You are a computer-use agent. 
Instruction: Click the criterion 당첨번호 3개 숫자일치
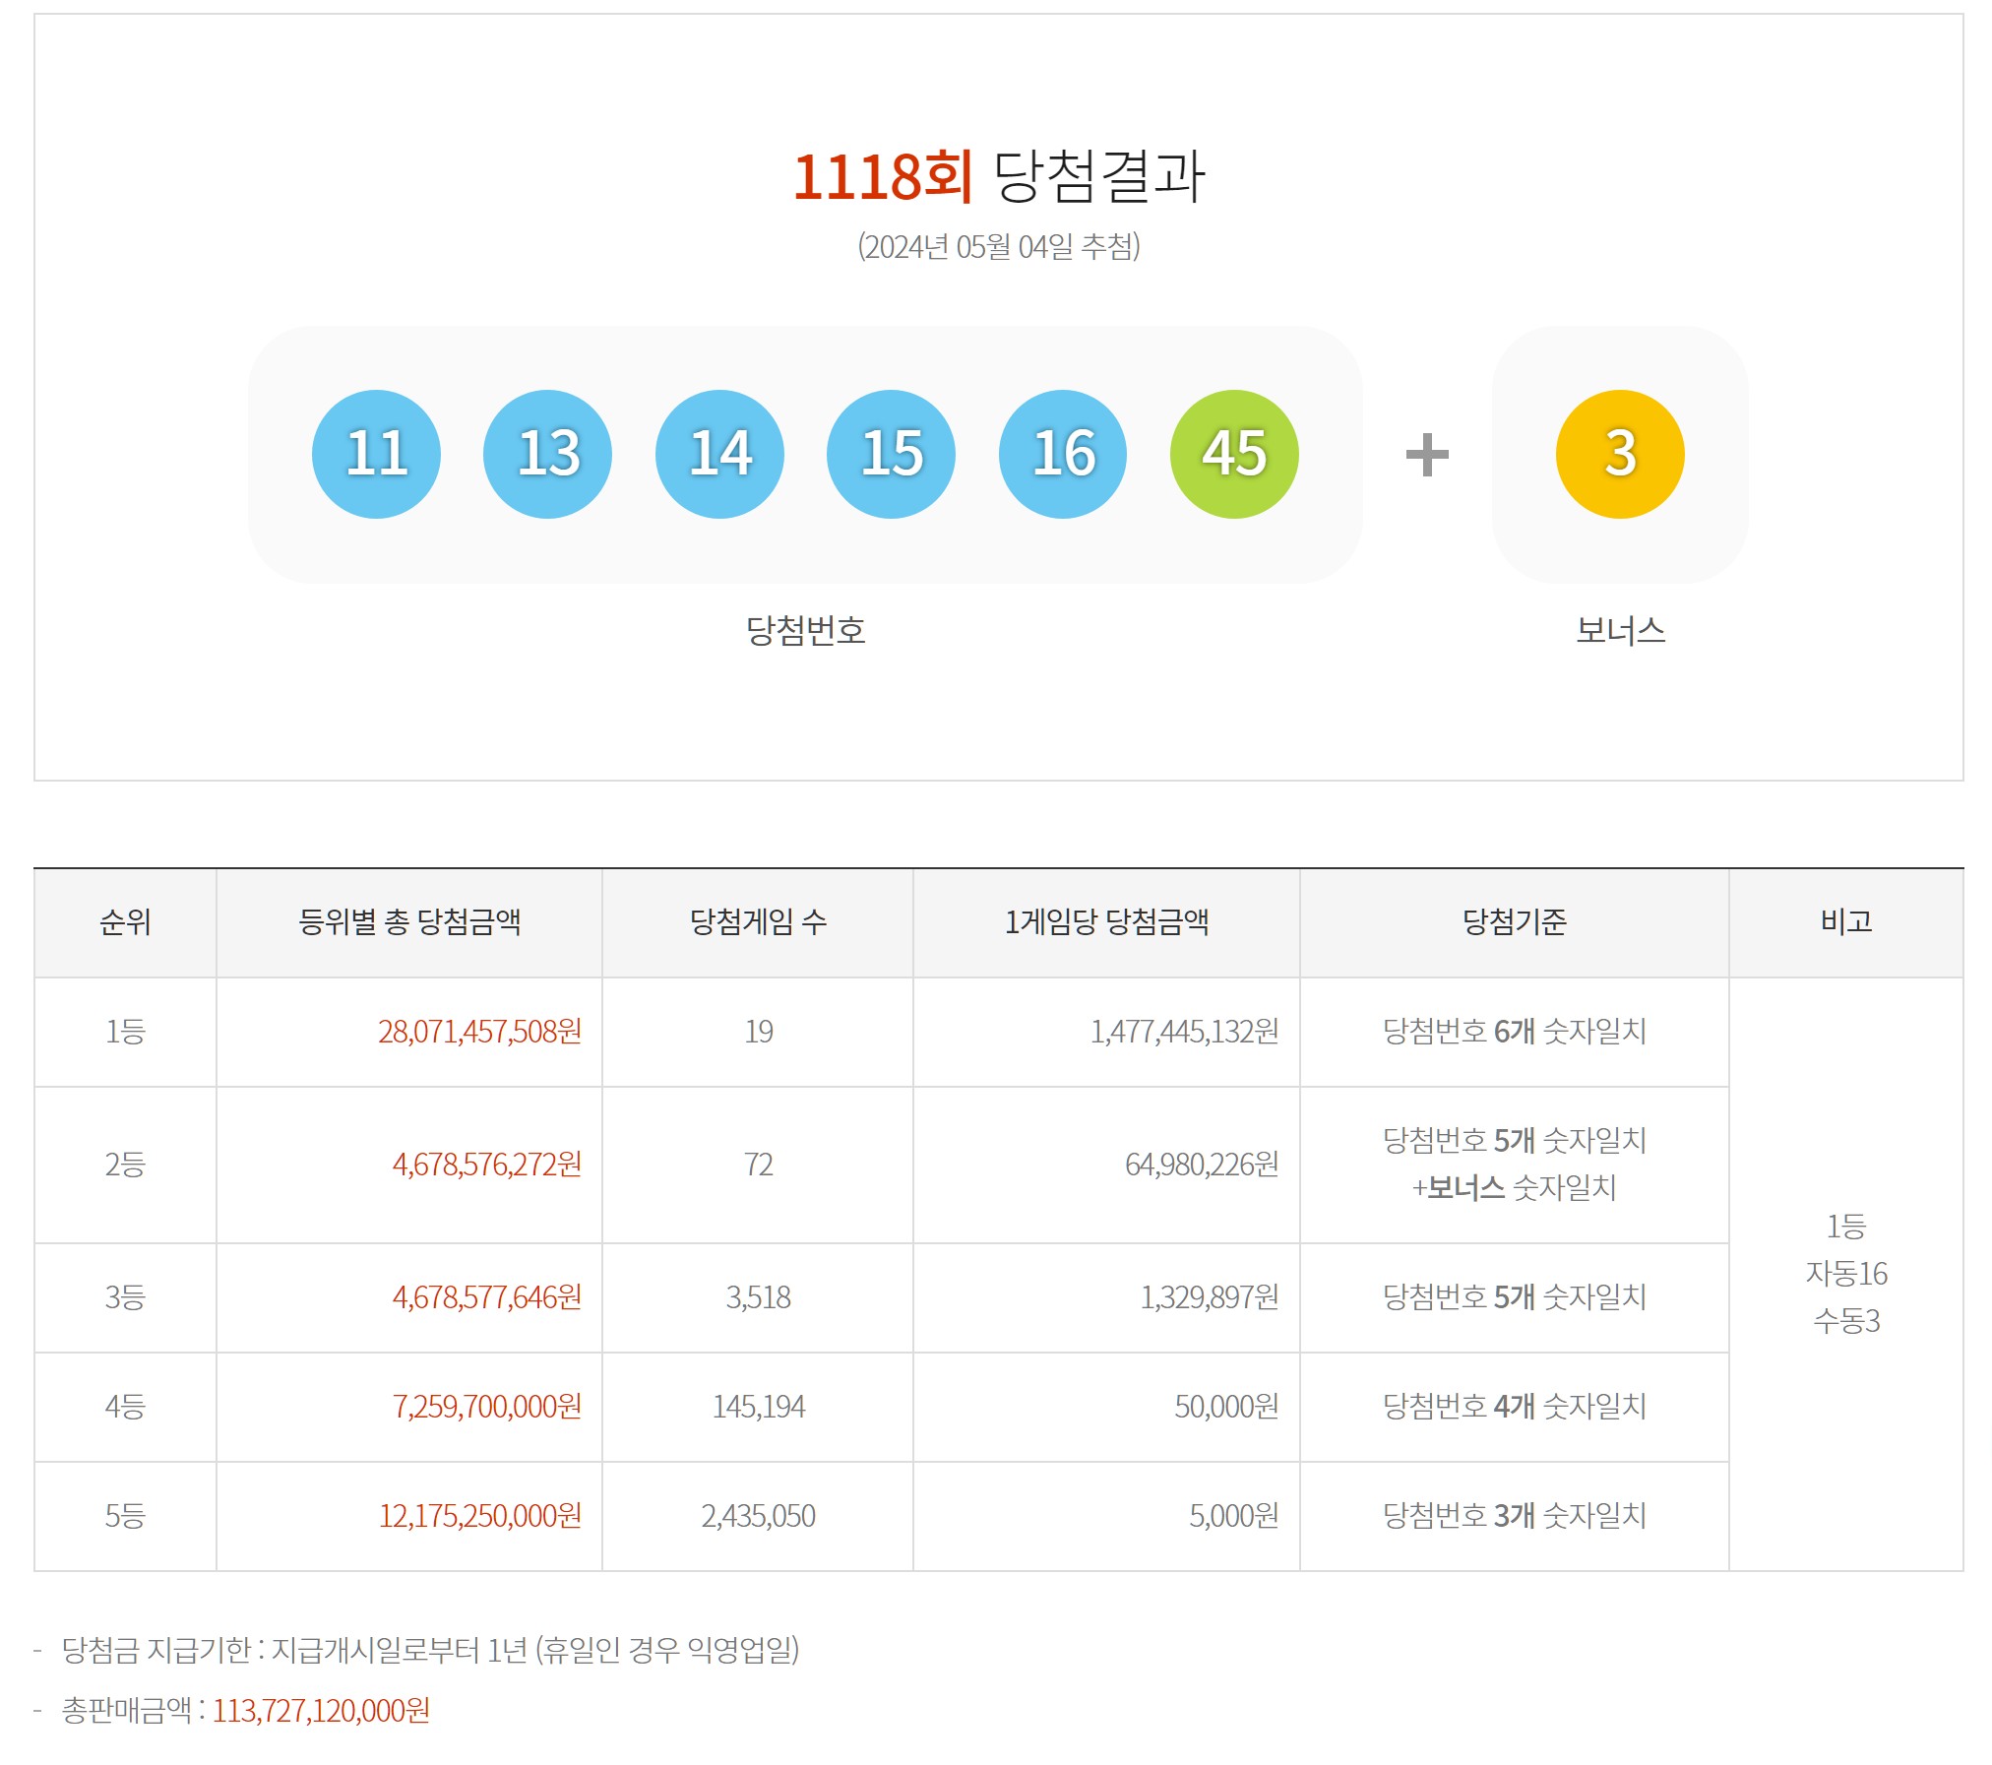1514,1516
